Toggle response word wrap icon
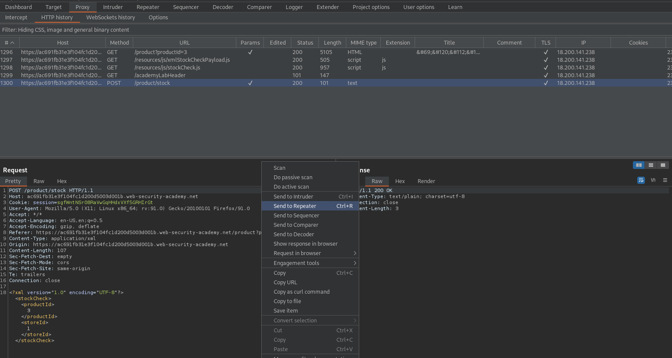 [641, 180]
